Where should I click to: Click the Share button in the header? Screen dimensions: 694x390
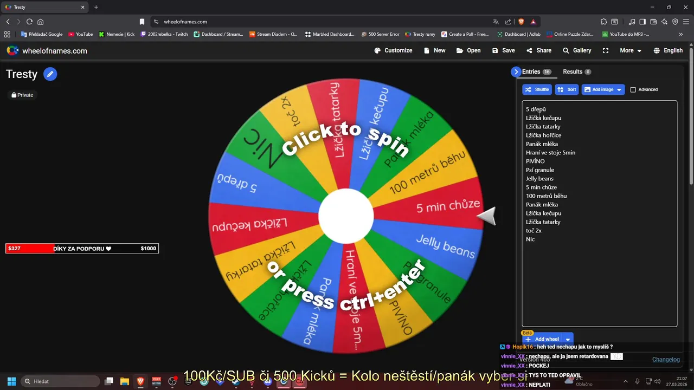pyautogui.click(x=538, y=50)
